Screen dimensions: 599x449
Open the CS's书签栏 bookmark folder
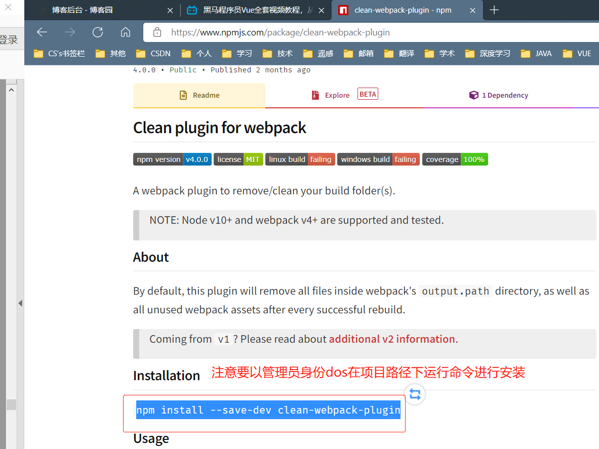(x=59, y=54)
